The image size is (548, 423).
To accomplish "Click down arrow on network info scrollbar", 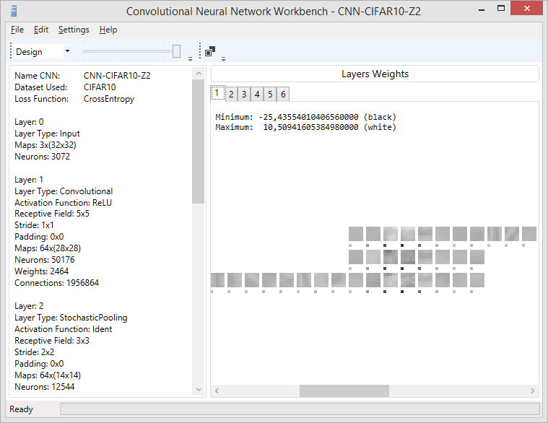I will click(199, 390).
